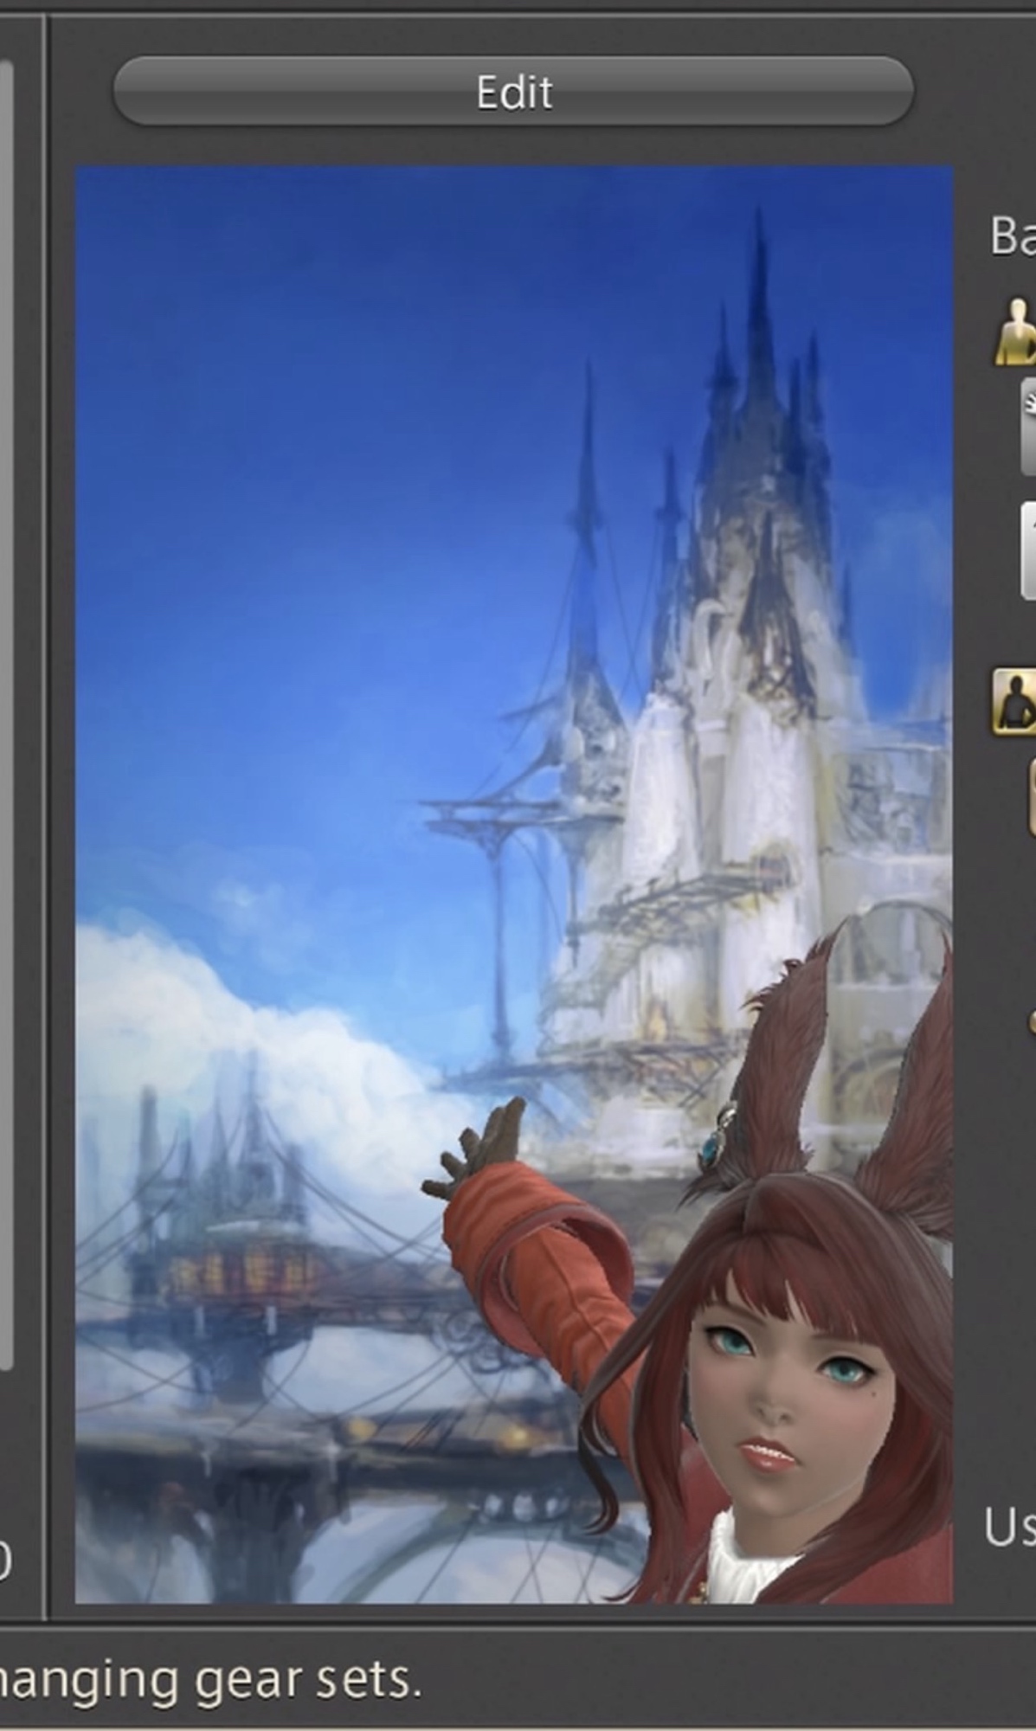1036x1731 pixels.
Task: Click the partial "Ba" label text
Action: [x=1013, y=235]
